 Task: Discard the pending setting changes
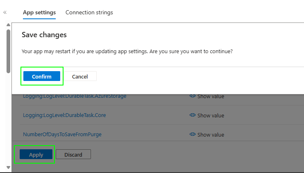coord(73,155)
